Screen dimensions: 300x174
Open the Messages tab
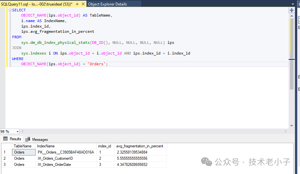[x=37, y=139]
